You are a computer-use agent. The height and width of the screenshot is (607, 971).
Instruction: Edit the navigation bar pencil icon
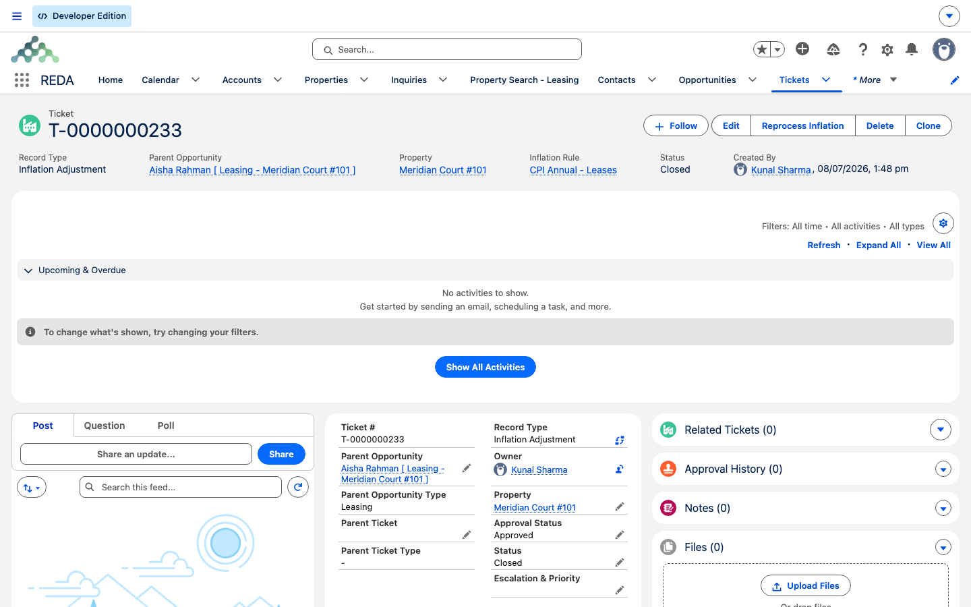955,80
